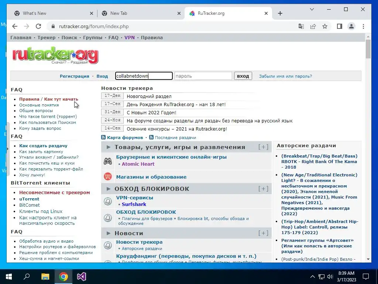Click the forum icon next to VPN-сервисы
378x284 pixels.
[x=108, y=201]
